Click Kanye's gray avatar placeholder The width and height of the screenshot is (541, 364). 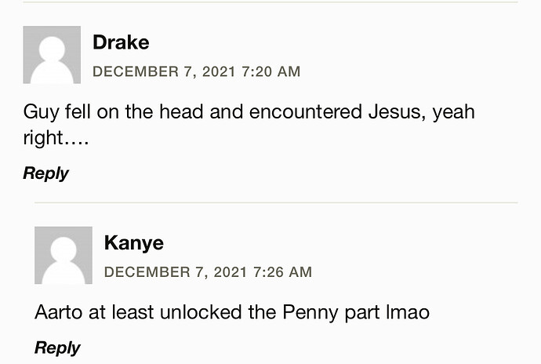pos(64,256)
